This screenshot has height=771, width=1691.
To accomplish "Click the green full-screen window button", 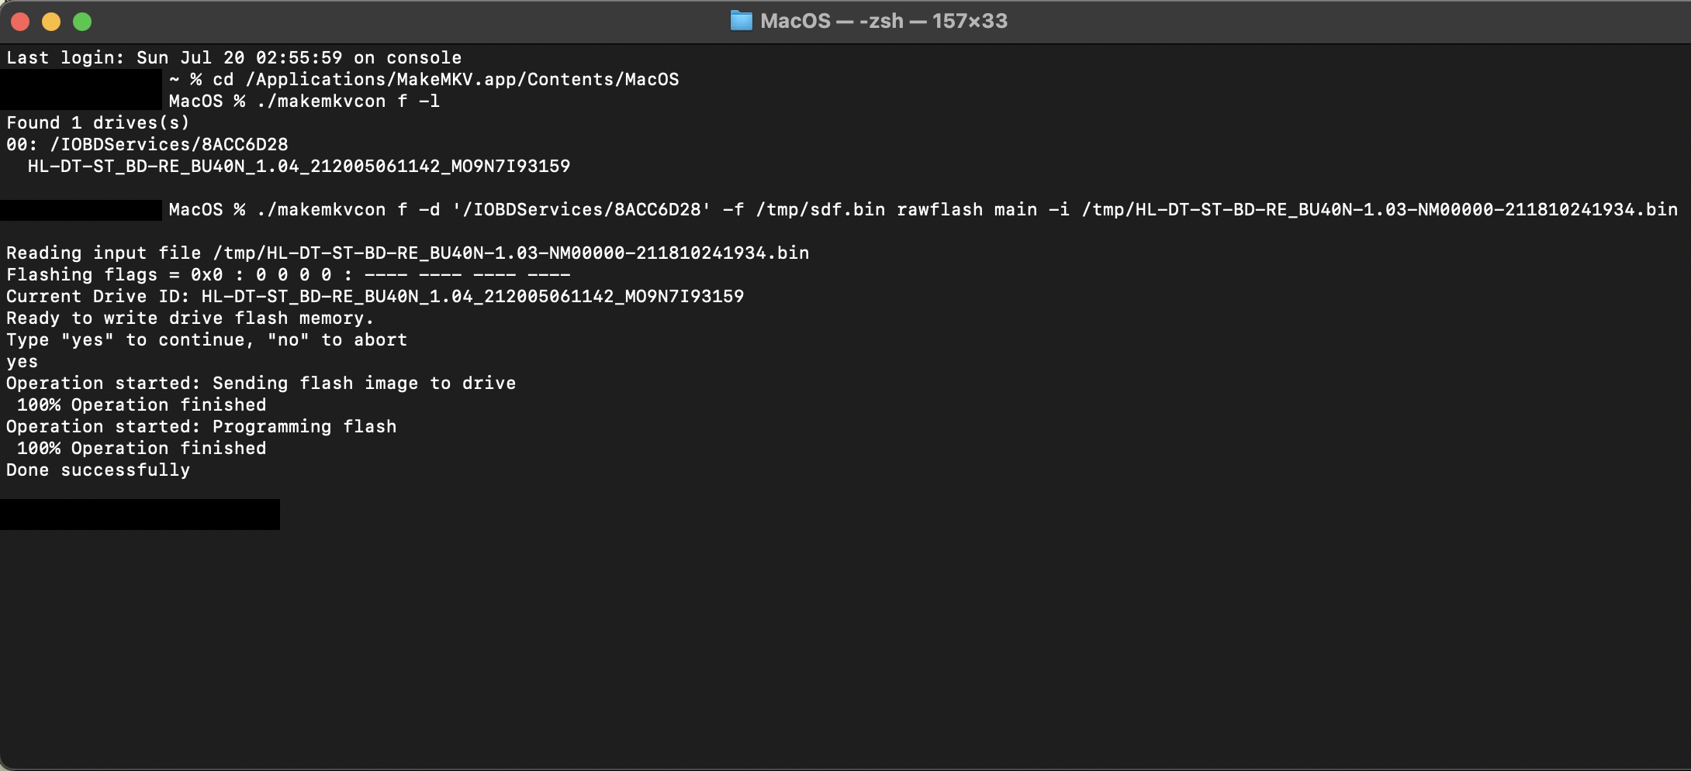I will [82, 22].
